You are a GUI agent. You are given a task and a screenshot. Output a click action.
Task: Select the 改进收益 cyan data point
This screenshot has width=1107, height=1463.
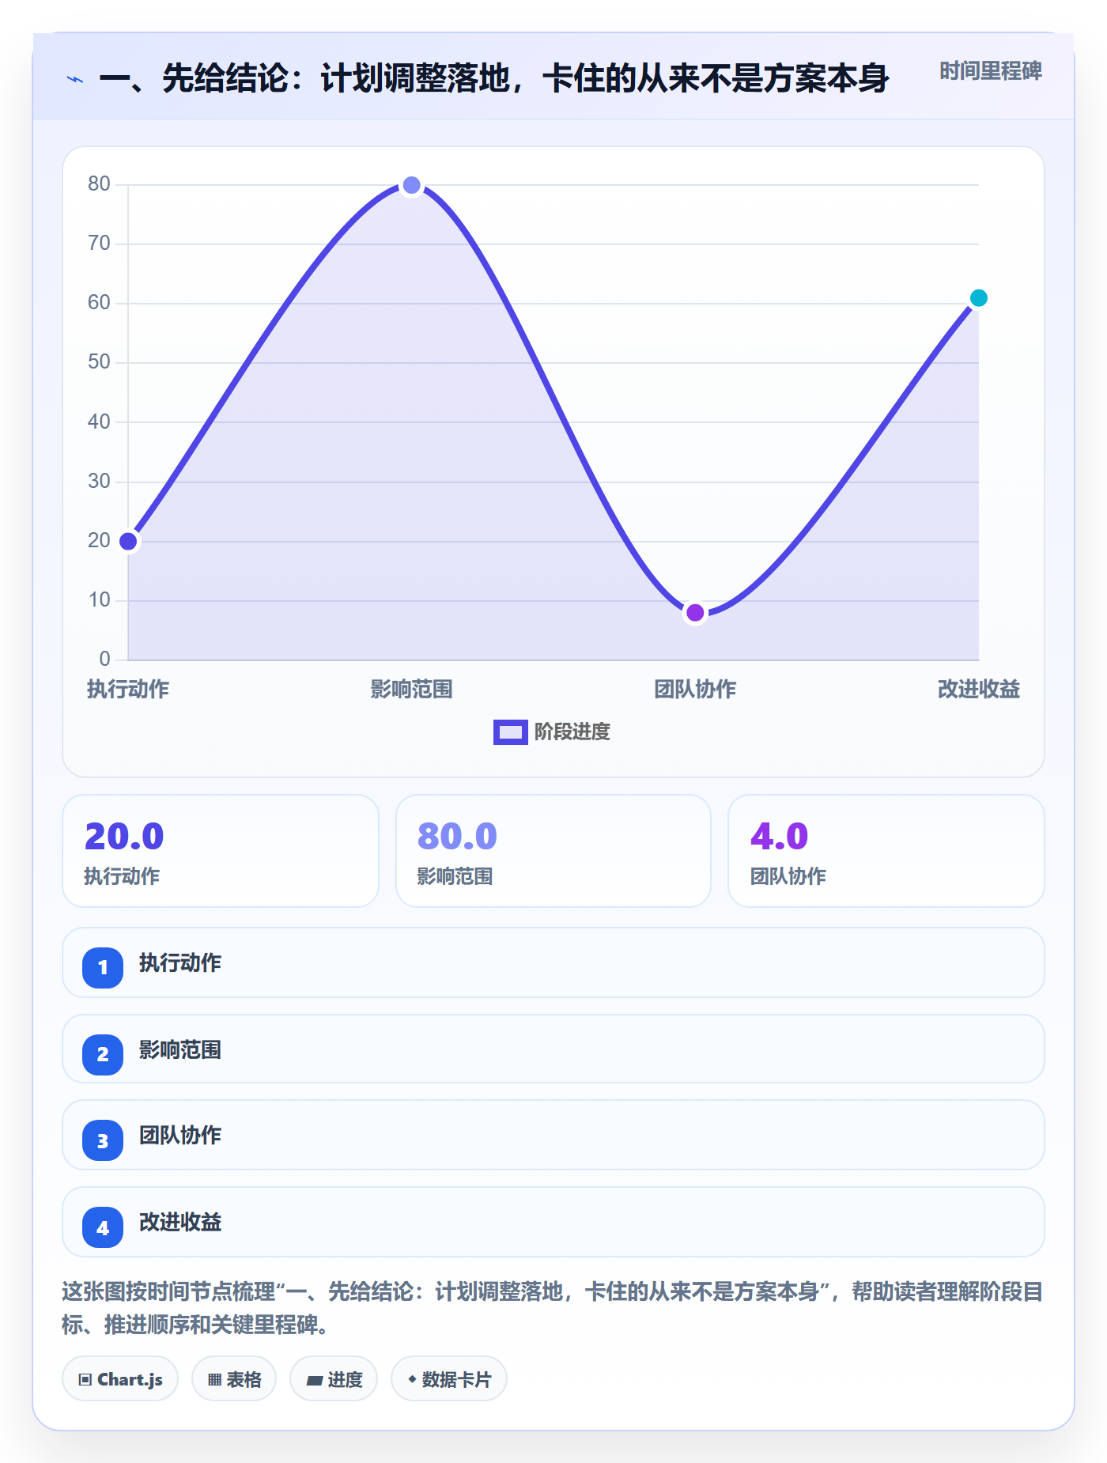979,298
